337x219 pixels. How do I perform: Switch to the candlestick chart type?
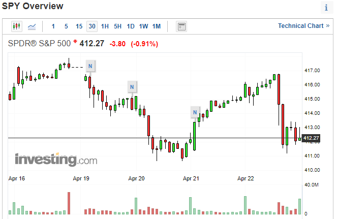(17, 26)
